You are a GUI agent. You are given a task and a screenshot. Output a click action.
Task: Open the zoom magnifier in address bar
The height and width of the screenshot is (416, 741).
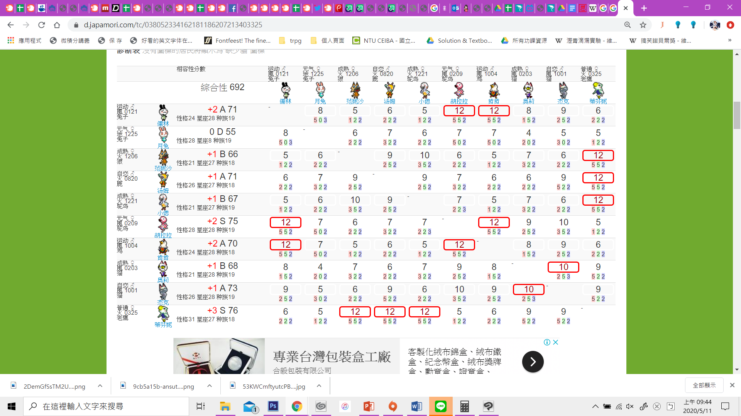pos(628,25)
